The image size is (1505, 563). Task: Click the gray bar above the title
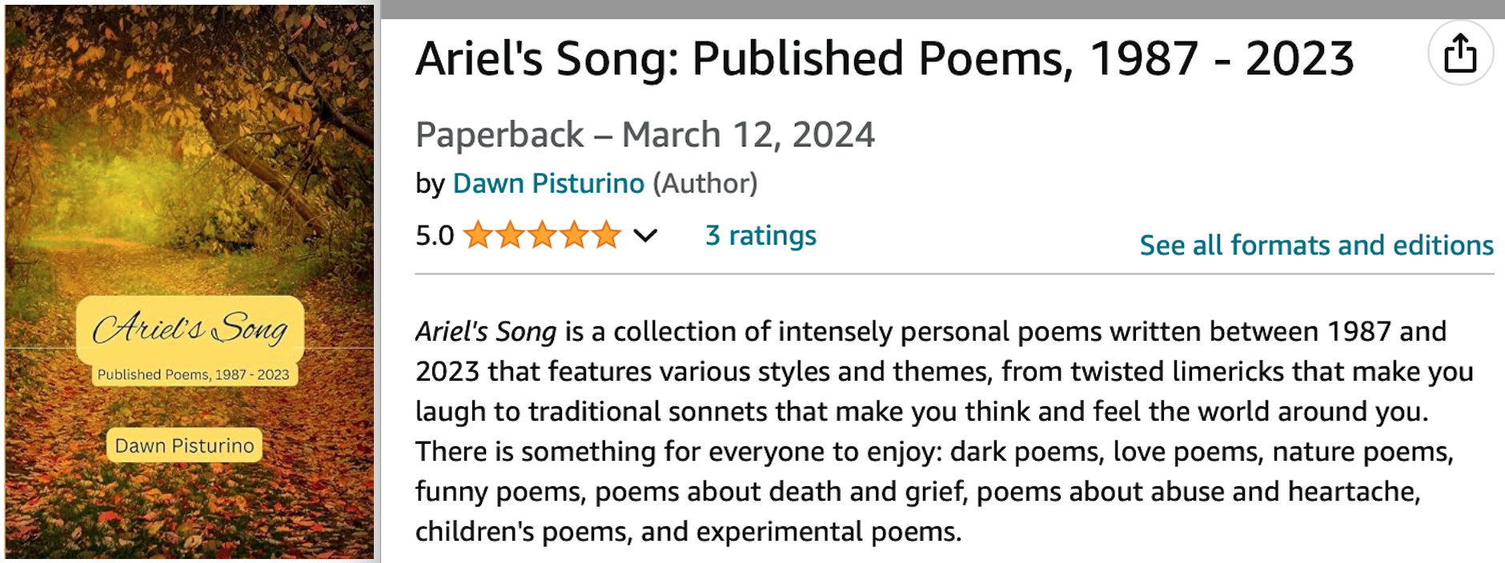click(941, 9)
